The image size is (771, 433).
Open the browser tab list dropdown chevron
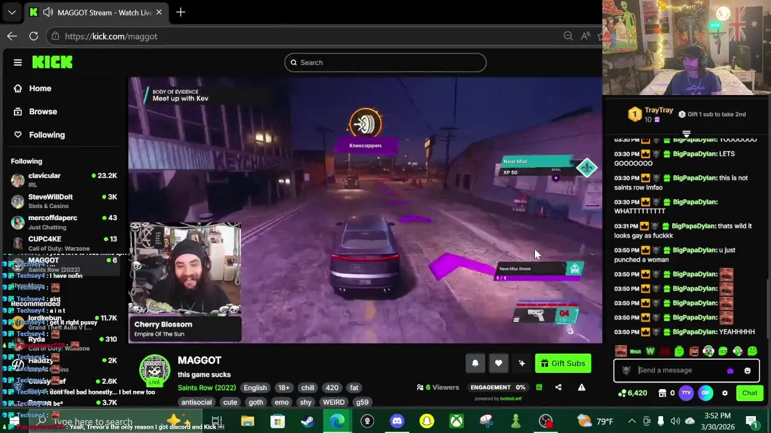coord(11,12)
